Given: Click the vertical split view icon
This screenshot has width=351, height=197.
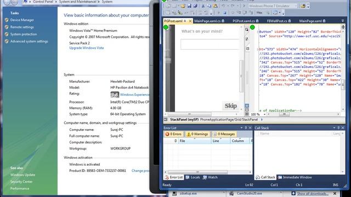Looking at the screenshot, I should [x=247, y=106].
